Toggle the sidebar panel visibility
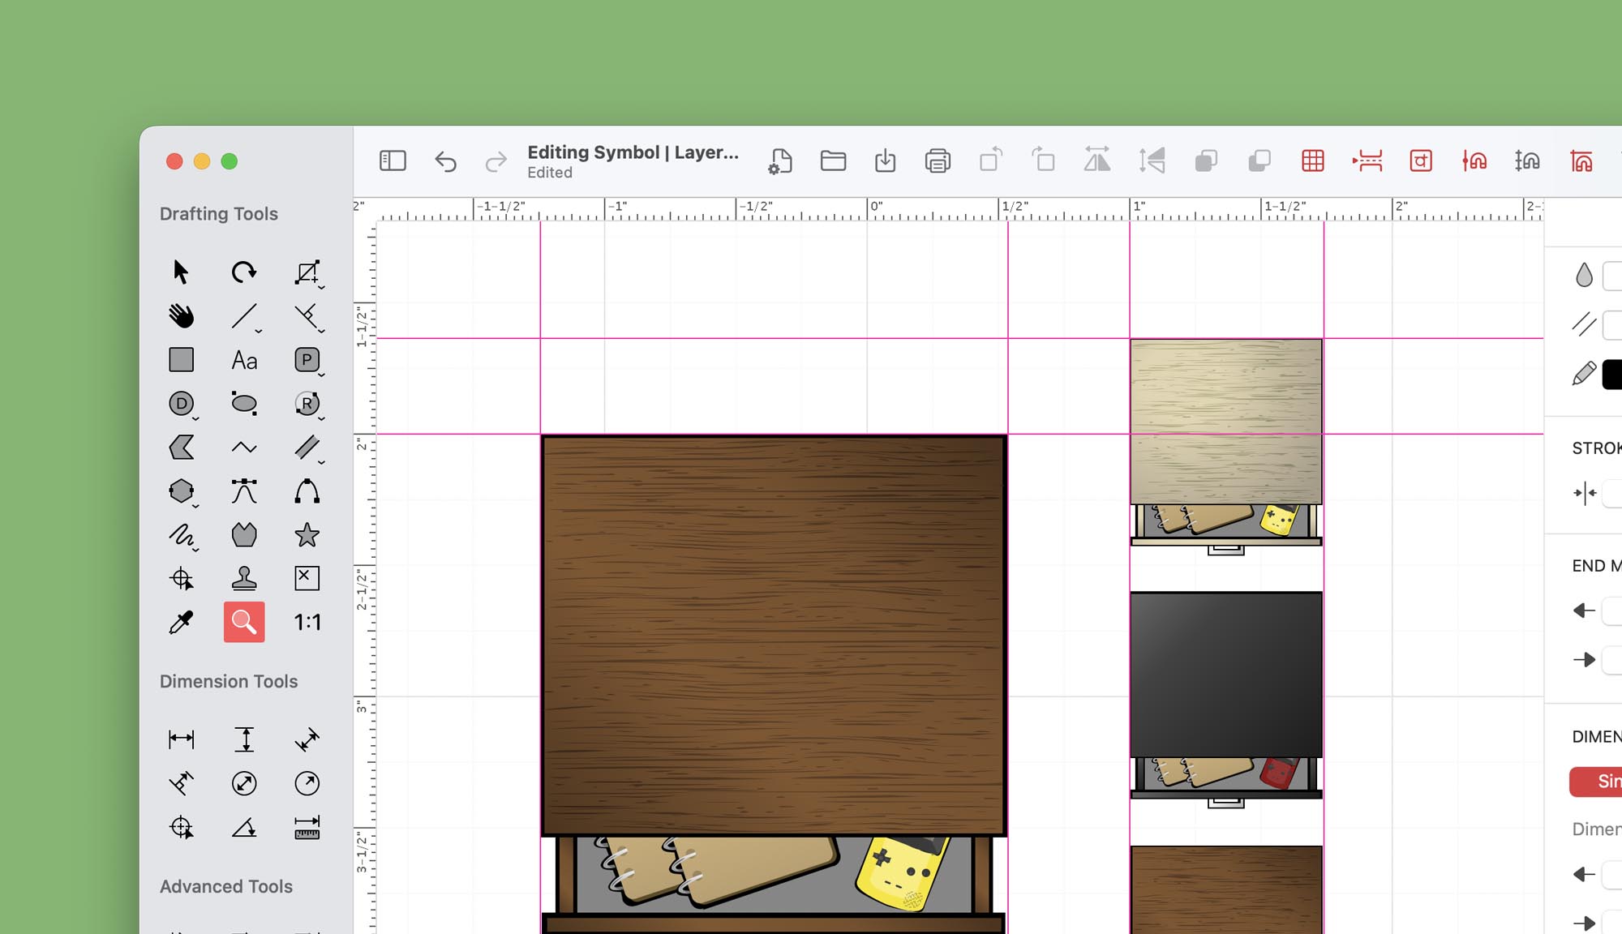 click(x=393, y=161)
